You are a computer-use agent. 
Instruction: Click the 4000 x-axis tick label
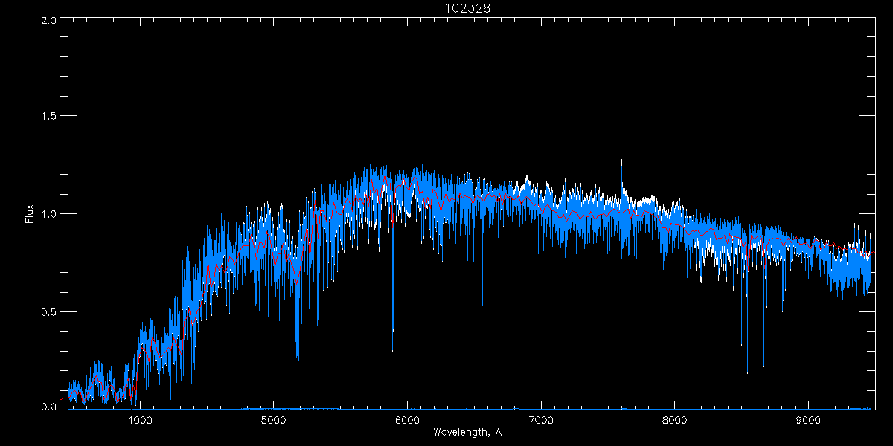pyautogui.click(x=140, y=420)
